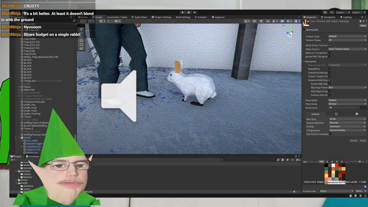368x207 pixels.
Task: Show alpha channel A in preview
Action: tap(342, 162)
